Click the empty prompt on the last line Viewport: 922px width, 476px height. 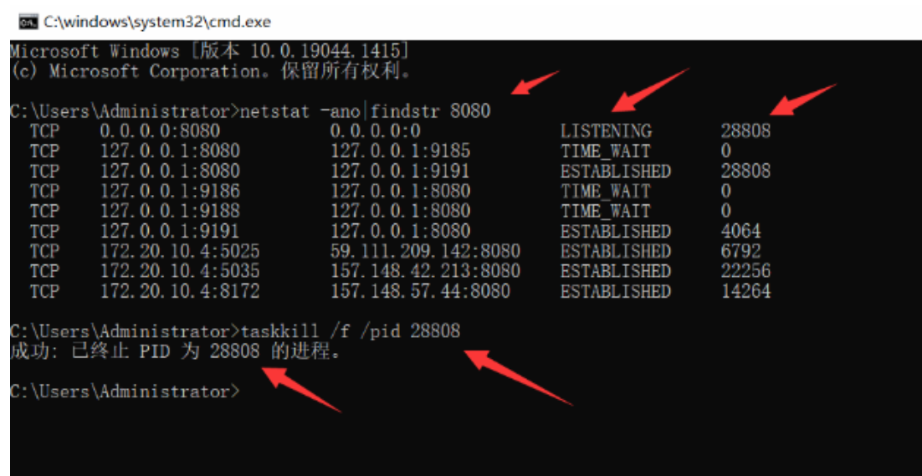124,392
